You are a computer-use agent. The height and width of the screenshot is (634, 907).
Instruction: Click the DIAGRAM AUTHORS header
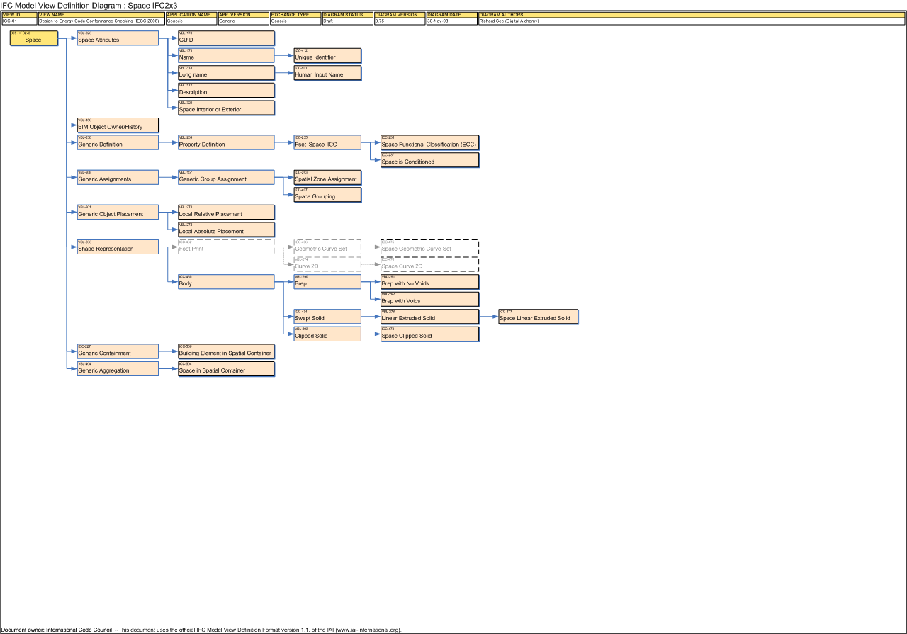(x=692, y=14)
